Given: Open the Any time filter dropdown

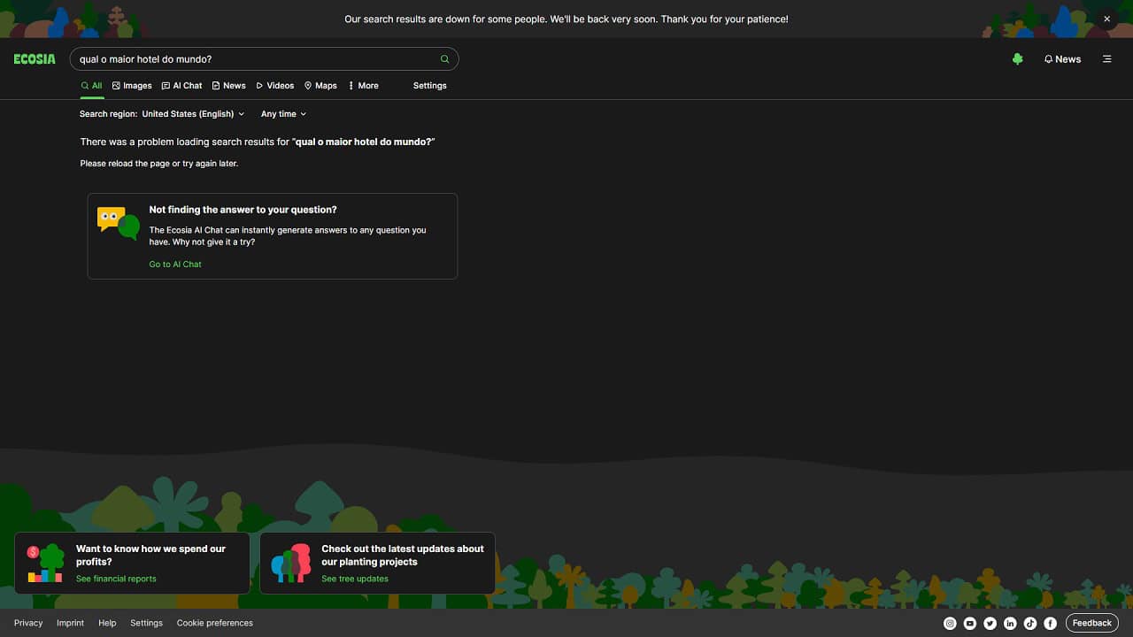Looking at the screenshot, I should (283, 114).
